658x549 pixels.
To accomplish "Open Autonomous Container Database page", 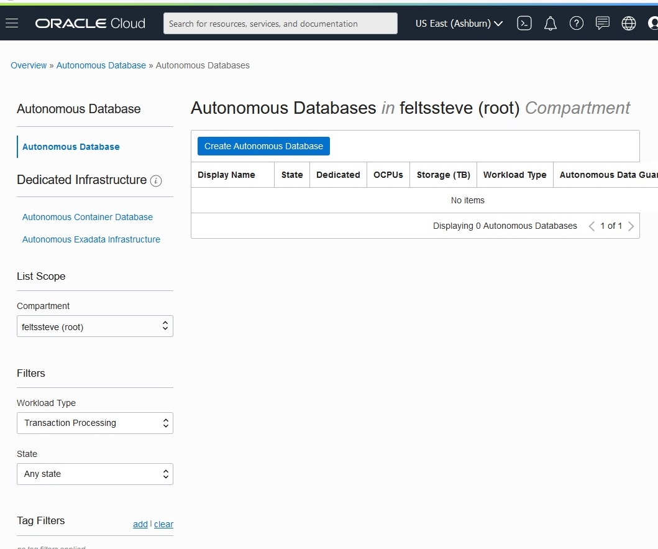I will [88, 217].
